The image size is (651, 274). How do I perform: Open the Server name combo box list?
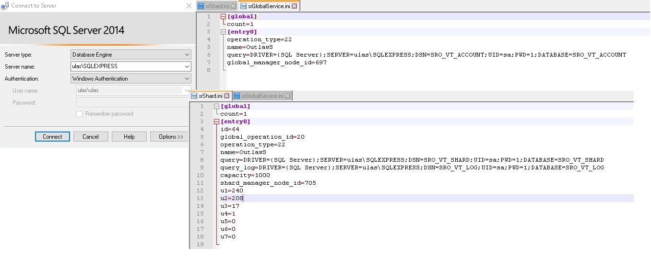pos(187,67)
